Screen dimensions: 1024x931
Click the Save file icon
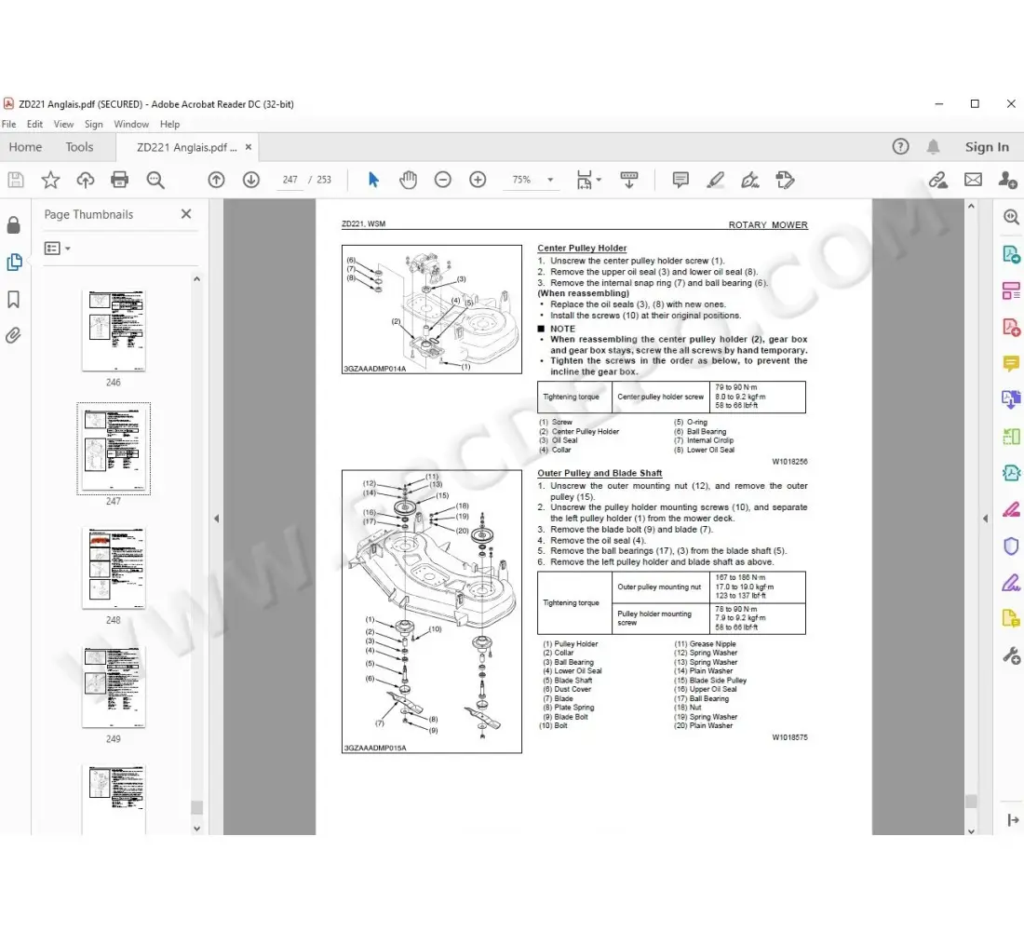pyautogui.click(x=16, y=180)
